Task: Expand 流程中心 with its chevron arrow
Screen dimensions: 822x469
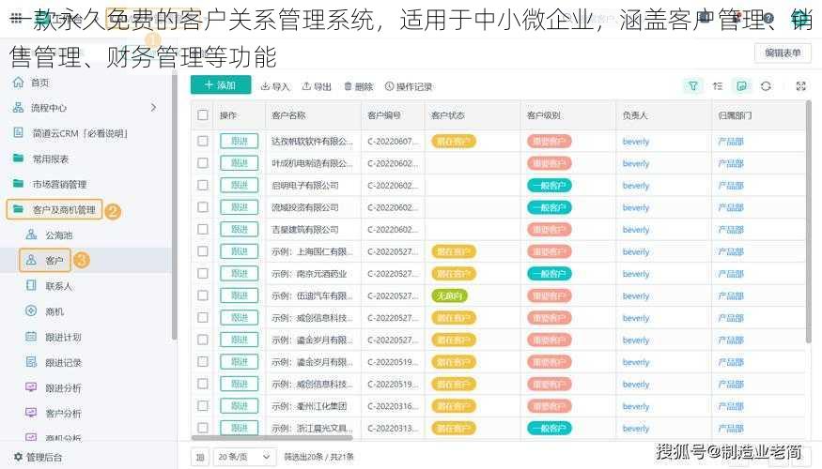Action: point(154,107)
